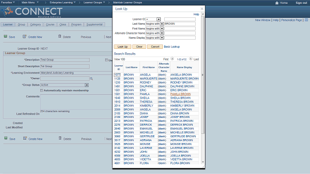
Task: Click the top Save disk icon
Action: click(5, 37)
